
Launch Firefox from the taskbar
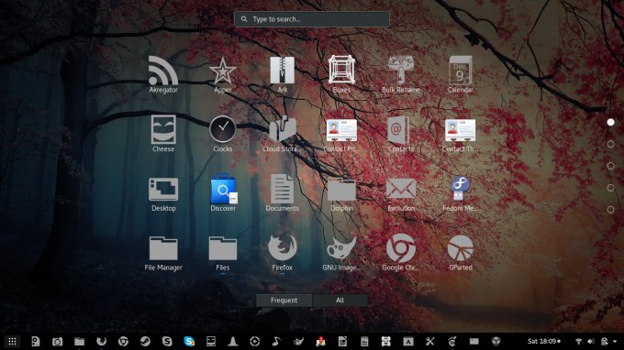(101, 341)
